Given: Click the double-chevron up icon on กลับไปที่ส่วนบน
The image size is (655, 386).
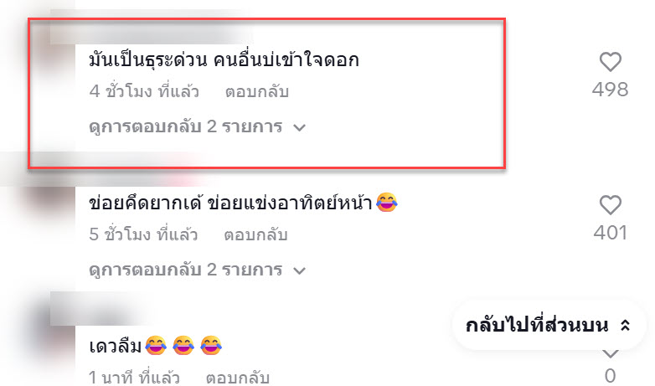Looking at the screenshot, I should tap(625, 325).
